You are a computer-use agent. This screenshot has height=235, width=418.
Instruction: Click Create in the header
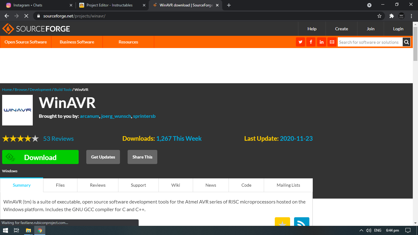341,29
